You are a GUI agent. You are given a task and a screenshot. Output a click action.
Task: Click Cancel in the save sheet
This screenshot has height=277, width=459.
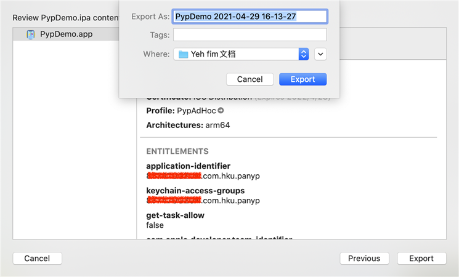[x=250, y=79]
